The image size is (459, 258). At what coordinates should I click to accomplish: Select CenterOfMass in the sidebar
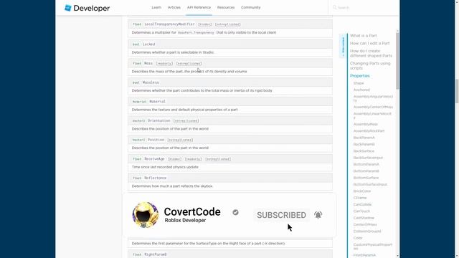(365, 224)
